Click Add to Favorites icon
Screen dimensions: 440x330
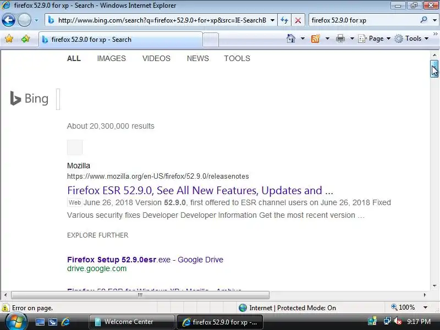[25, 38]
